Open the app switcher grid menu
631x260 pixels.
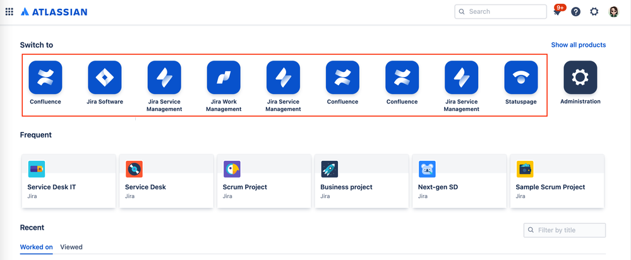pyautogui.click(x=9, y=11)
